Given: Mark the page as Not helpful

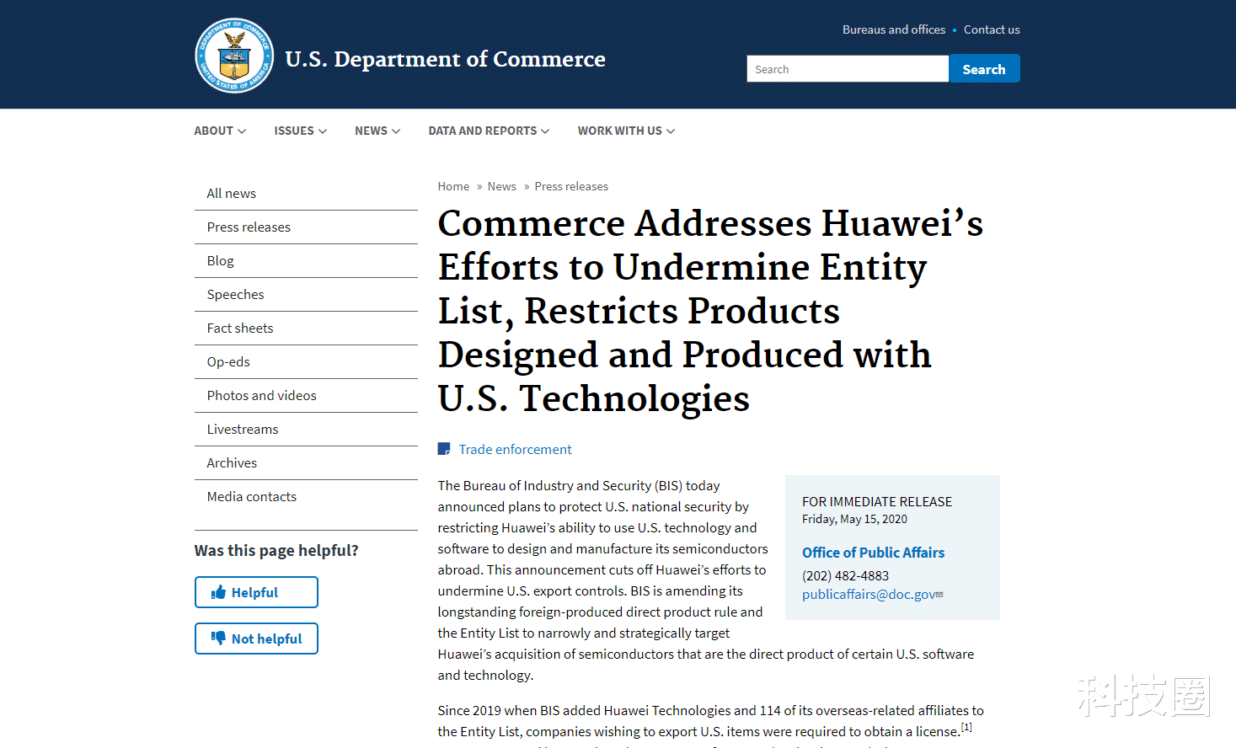Looking at the screenshot, I should point(256,638).
